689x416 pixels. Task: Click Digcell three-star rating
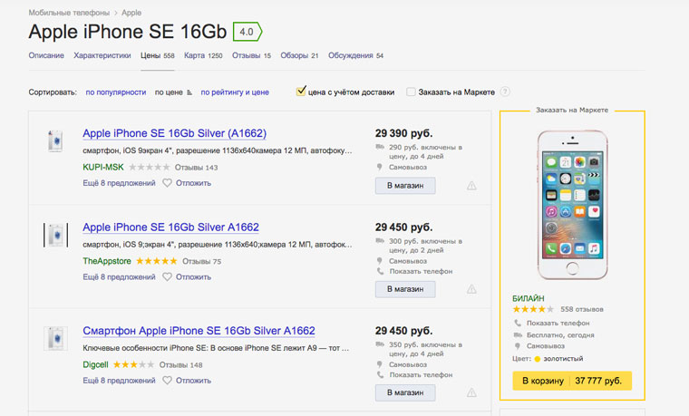tap(133, 364)
